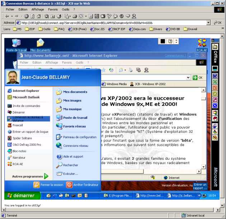Open Panneau de configuration in the start menu

(76, 137)
